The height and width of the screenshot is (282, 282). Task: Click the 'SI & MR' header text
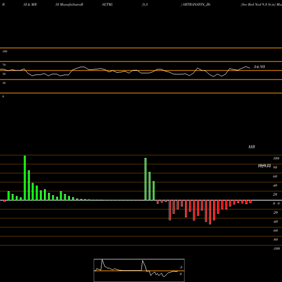point(30,5)
